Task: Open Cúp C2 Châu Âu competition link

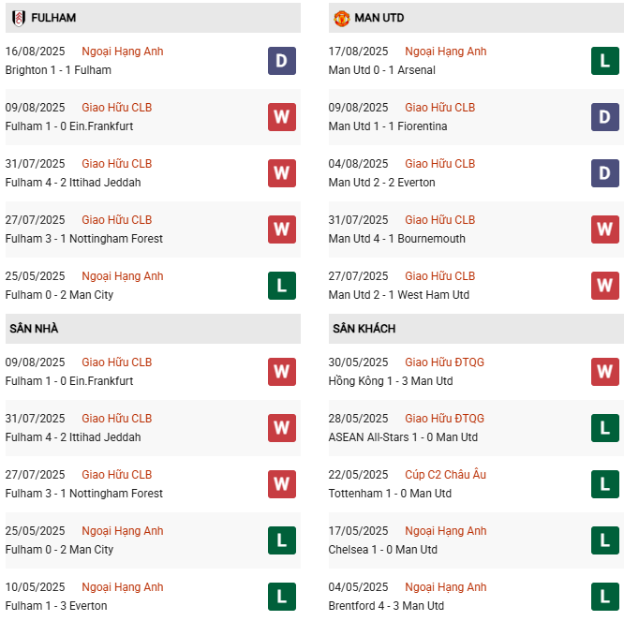Action: pyautogui.click(x=448, y=475)
